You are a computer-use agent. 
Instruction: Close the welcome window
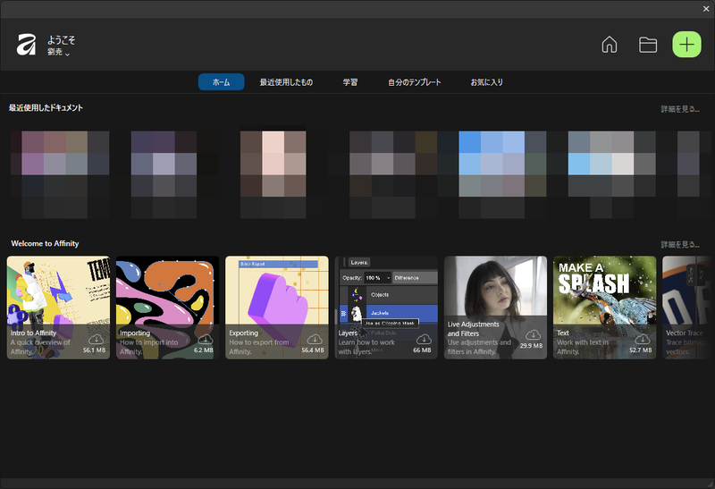(706, 9)
